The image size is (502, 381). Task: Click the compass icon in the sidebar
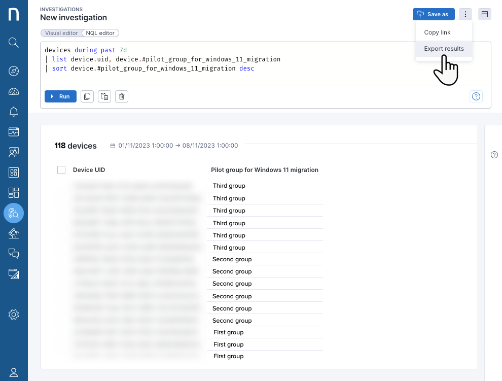[x=14, y=71]
